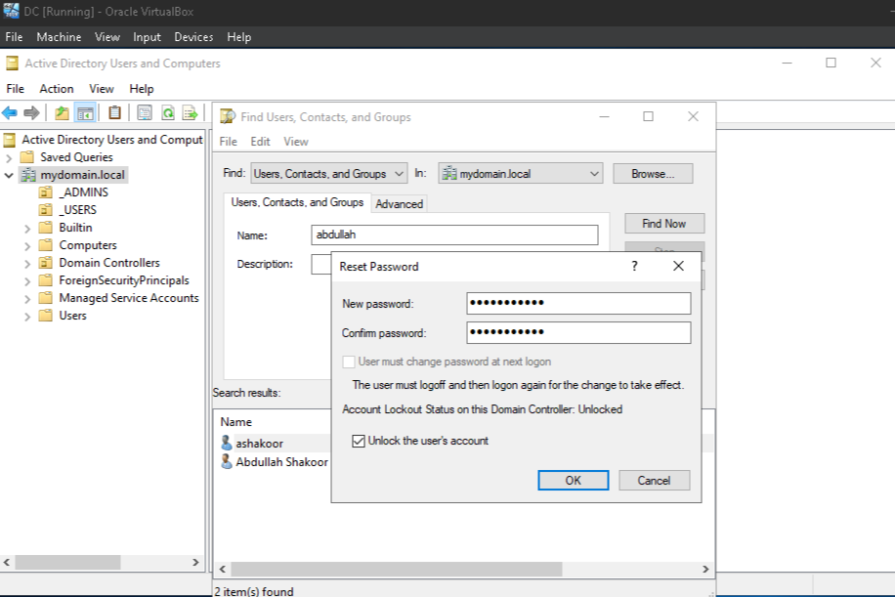Expand the ForeignSecurityPrincipals node
The width and height of the screenshot is (895, 597).
click(x=27, y=281)
